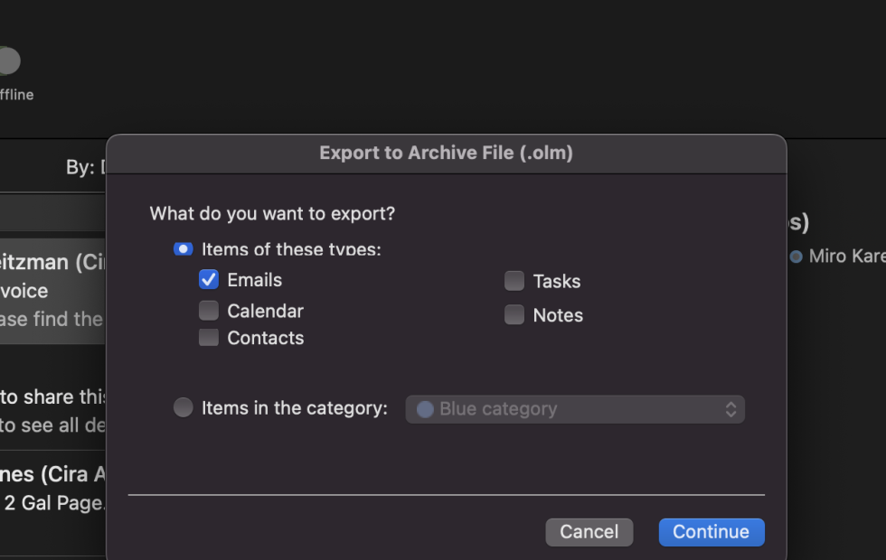This screenshot has width=886, height=560.
Task: Click the up-down chevron on the category selector
Action: pos(730,409)
